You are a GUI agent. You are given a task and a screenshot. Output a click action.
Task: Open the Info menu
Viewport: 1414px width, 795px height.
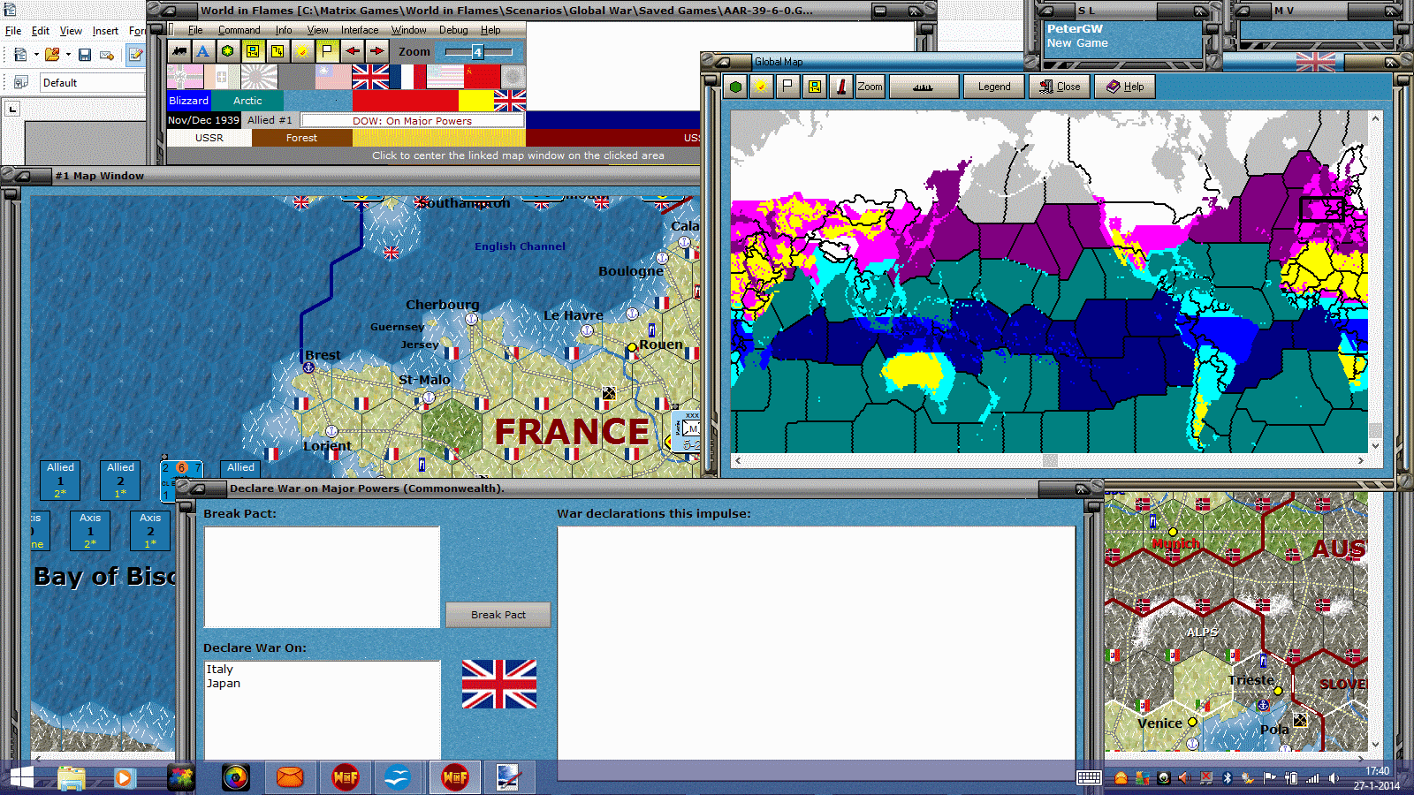[x=284, y=30]
